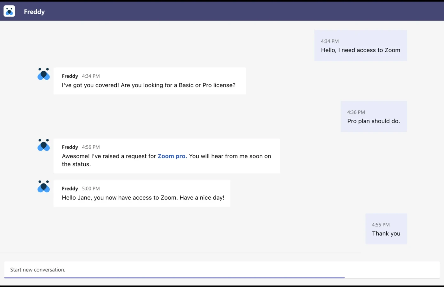Click Freddy avatar beside the 5:00 PM message
Image resolution: width=444 pixels, height=287 pixels.
43,186
